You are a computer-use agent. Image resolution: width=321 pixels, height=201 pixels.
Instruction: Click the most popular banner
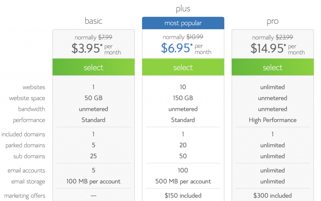point(183,23)
